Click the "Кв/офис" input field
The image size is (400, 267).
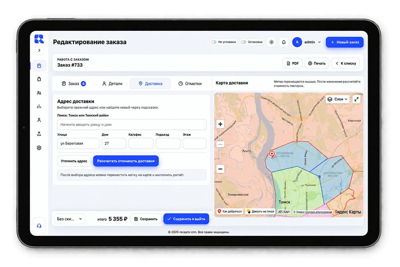141,144
